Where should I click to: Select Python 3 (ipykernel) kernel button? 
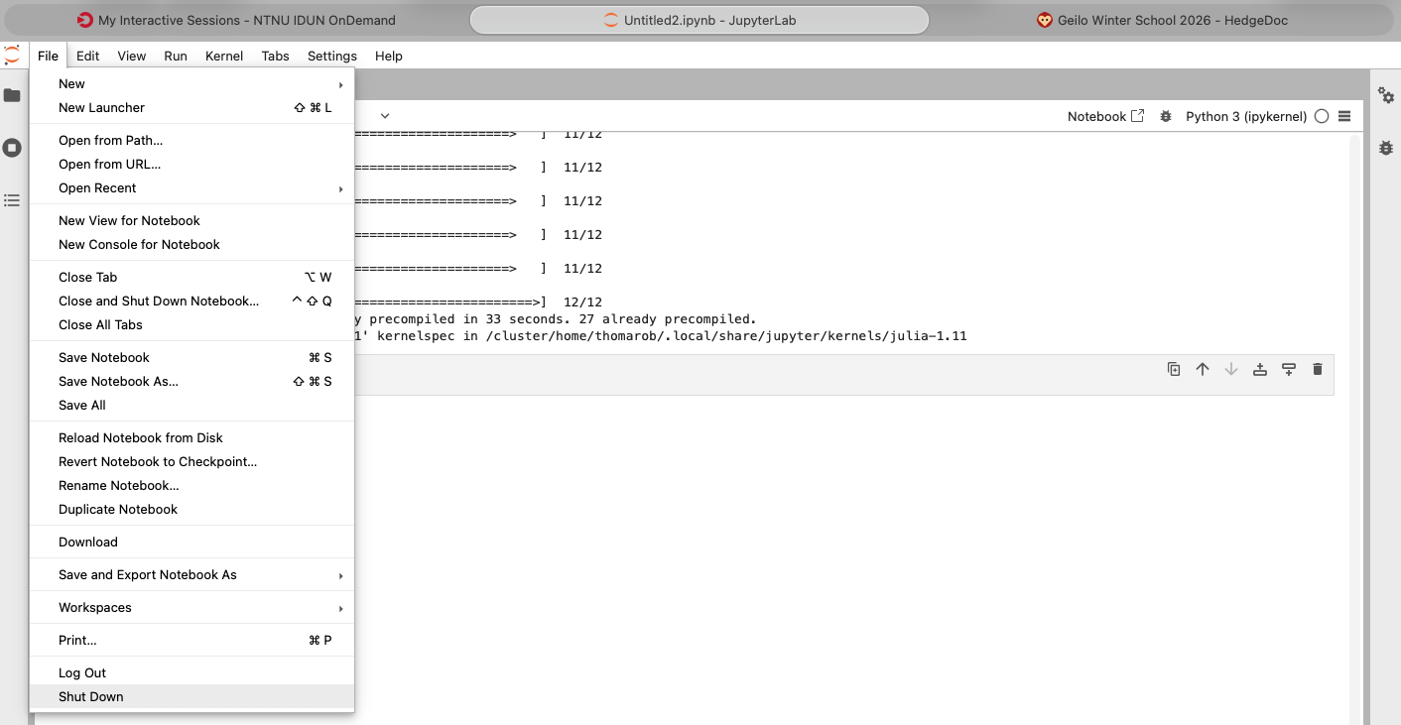pyautogui.click(x=1245, y=116)
